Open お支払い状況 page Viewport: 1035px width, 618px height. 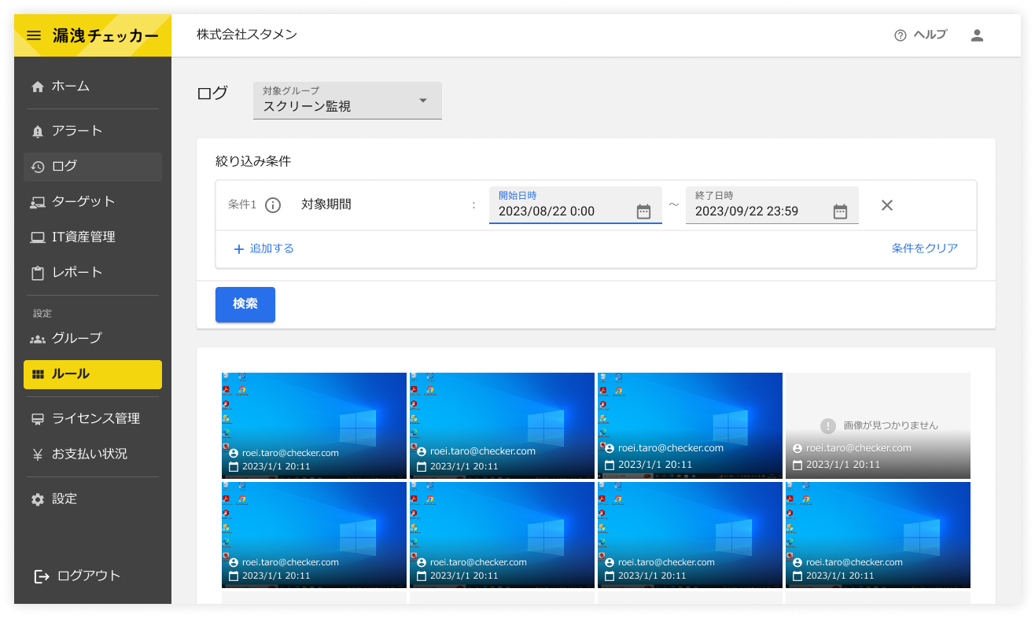pyautogui.click(x=93, y=454)
